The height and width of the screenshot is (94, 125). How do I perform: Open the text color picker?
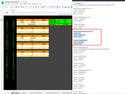tap(65, 7)
